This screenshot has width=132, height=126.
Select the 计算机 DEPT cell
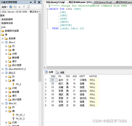click(x=83, y=80)
